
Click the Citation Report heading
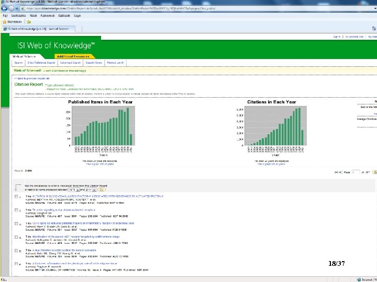point(29,85)
